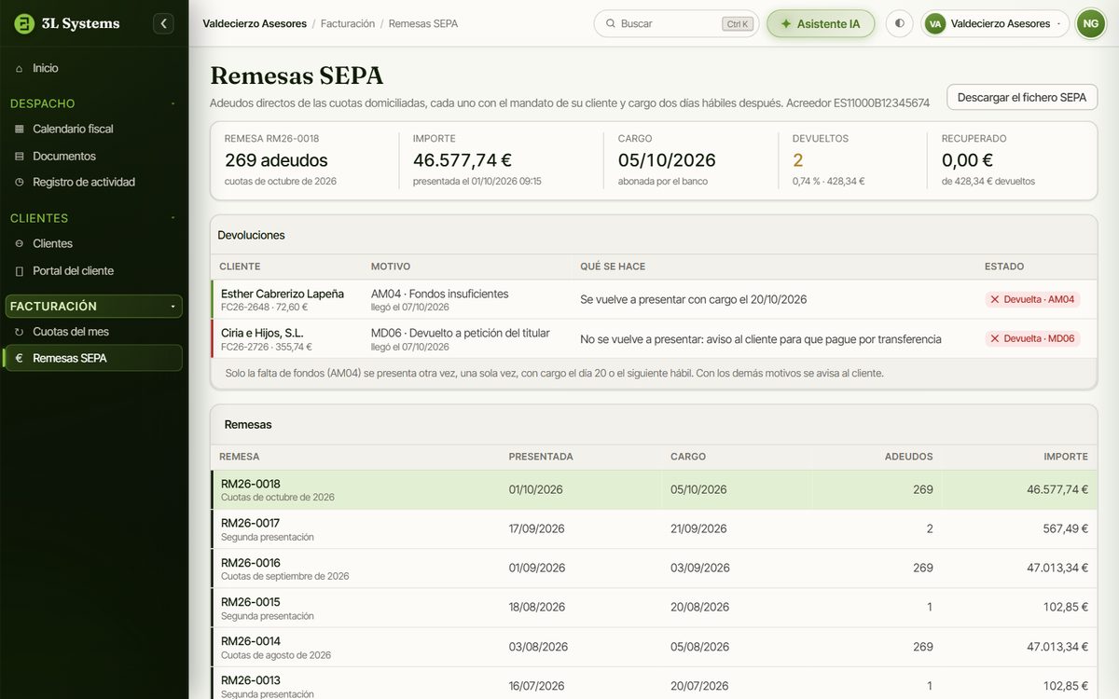Click the ADEUDOS column header

pos(909,457)
